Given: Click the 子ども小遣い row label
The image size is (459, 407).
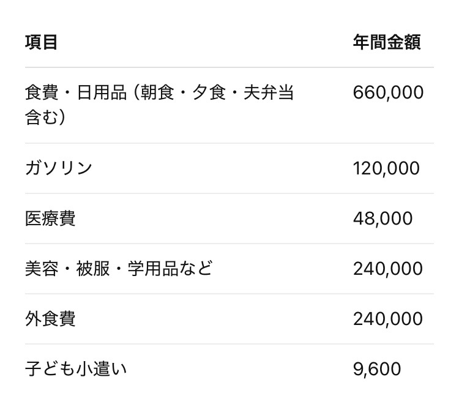Looking at the screenshot, I should point(76,369).
